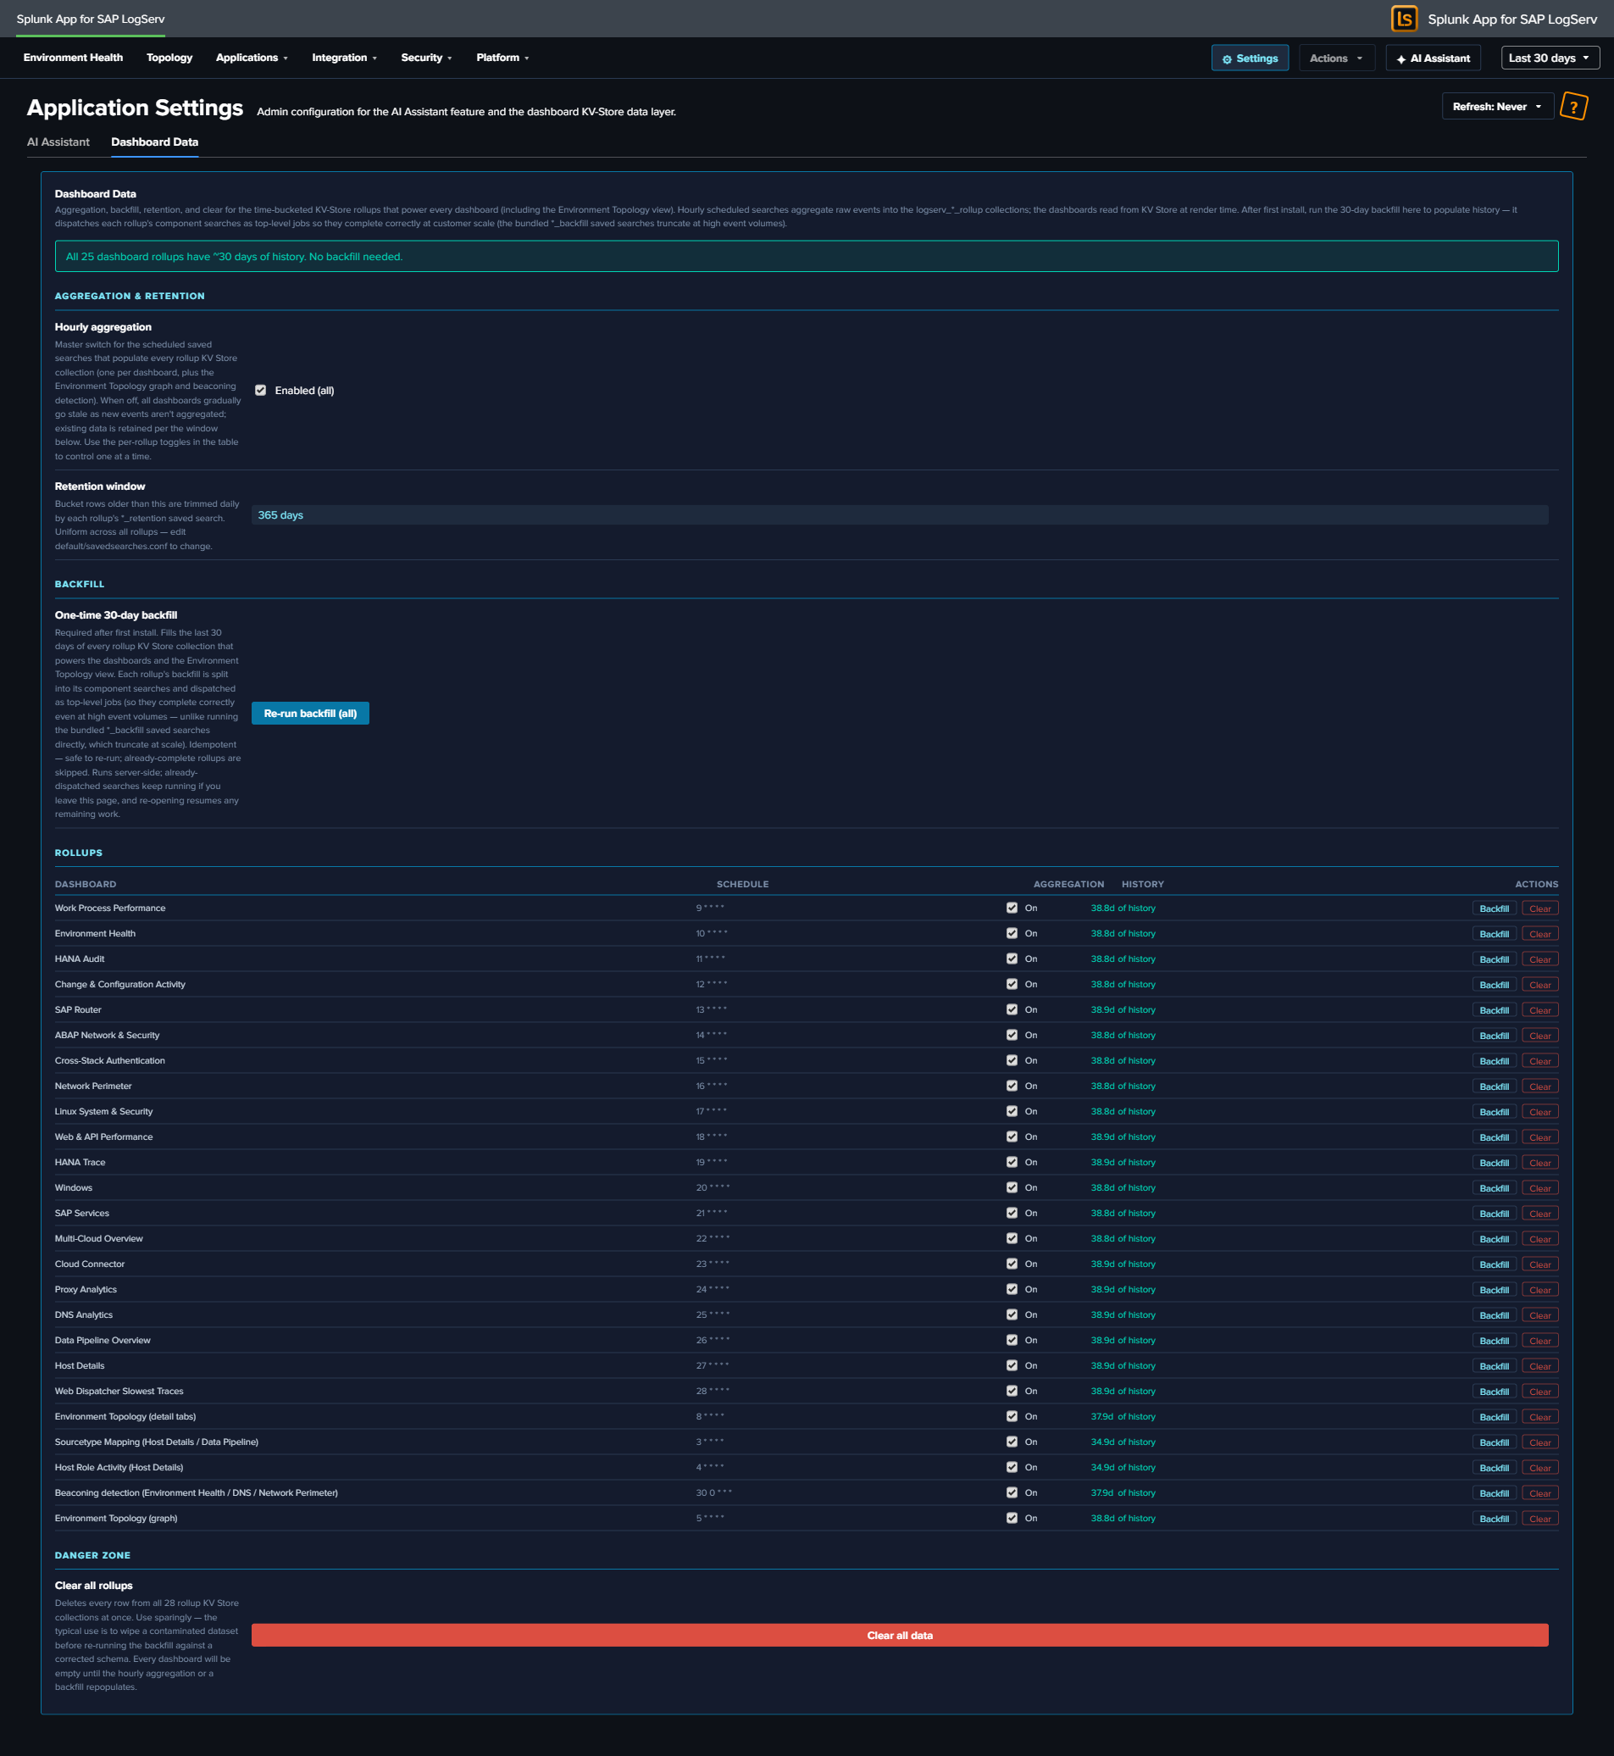Click the green backfill status banner
1614x1756 pixels.
tap(806, 256)
